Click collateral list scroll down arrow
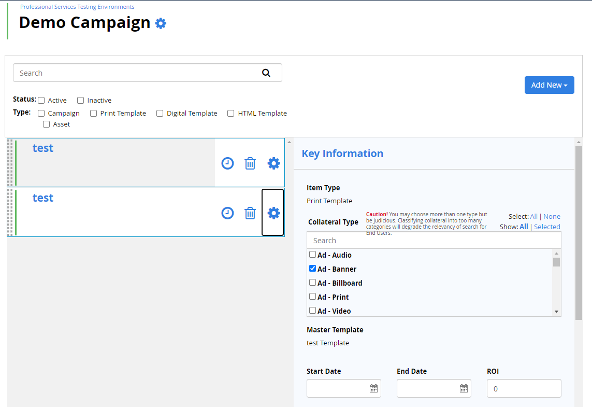The width and height of the screenshot is (592, 407). point(556,312)
